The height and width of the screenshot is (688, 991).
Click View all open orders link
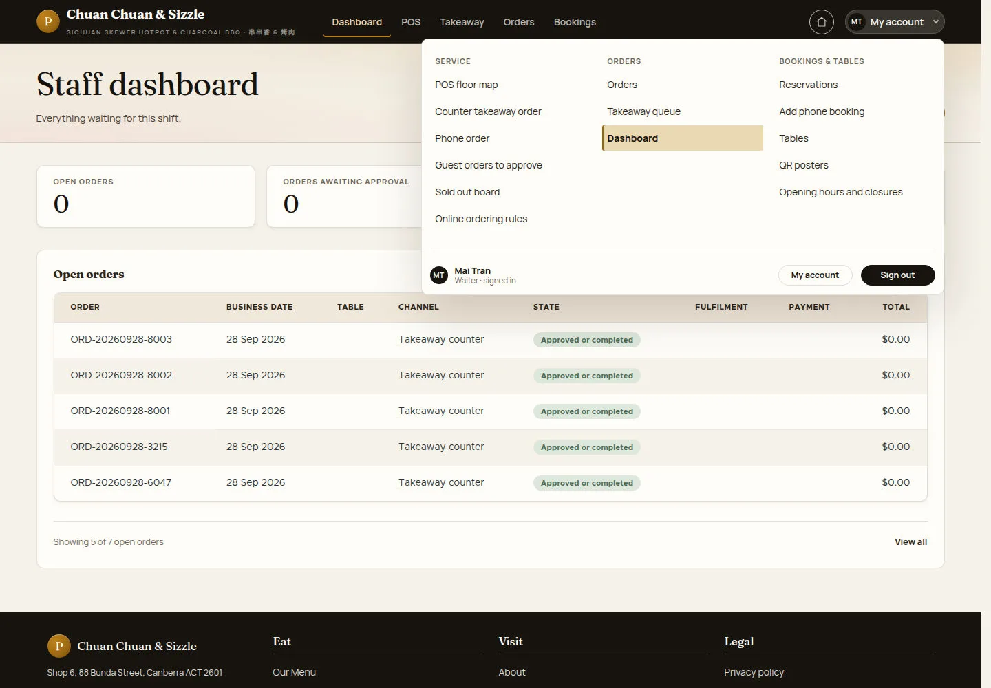click(x=910, y=542)
